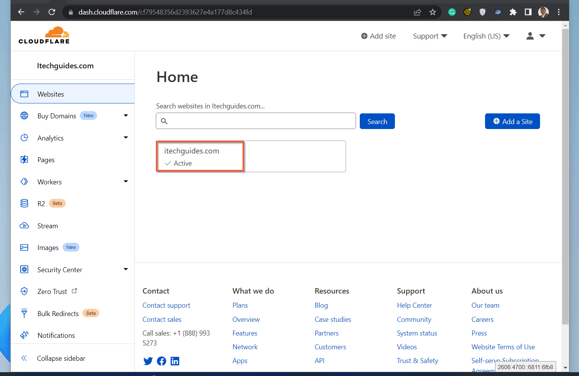The width and height of the screenshot is (579, 376).
Task: Open the Case studies link
Action: tap(333, 320)
